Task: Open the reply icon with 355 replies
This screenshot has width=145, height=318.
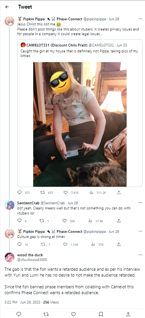Action: point(20,192)
